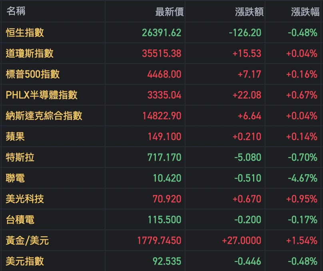323x271 pixels.
Task: Open the 黃金/美元 row
Action: (x=27, y=241)
